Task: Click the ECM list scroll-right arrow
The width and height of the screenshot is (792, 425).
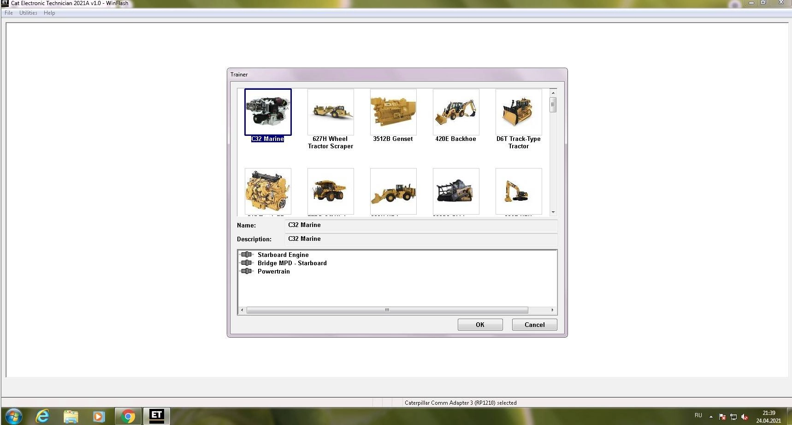Action: pos(552,310)
